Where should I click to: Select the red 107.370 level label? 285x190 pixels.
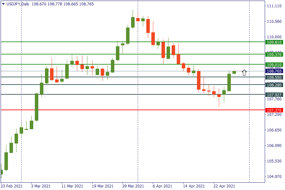pyautogui.click(x=274, y=110)
